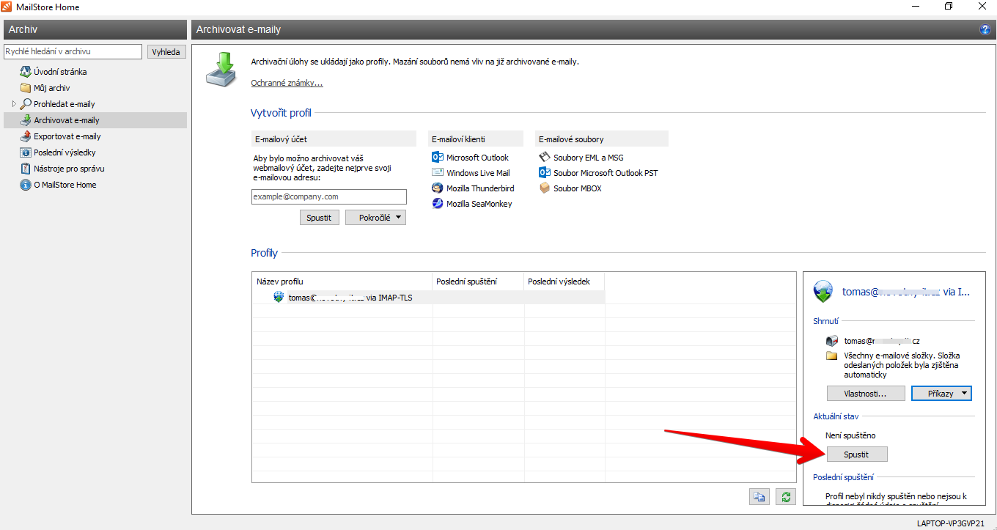
Task: Open the Ochranné známky... link
Action: click(287, 83)
